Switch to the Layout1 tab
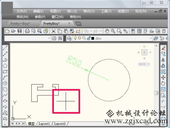The height and width of the screenshot is (128, 170). [44, 124]
